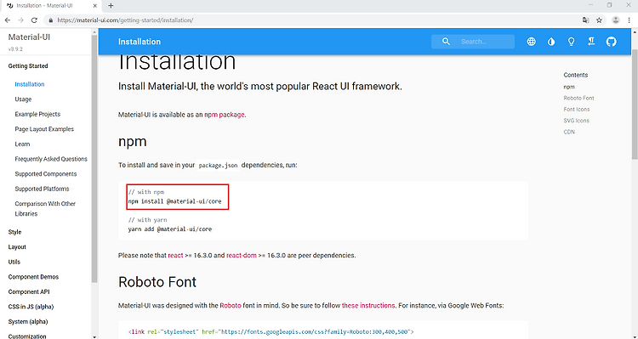
Task: Expand CSS in JS (alpha) section
Action: pyautogui.click(x=31, y=307)
